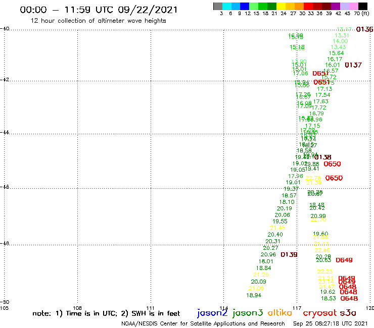Click wave height value 20.96
This screenshot has width=374, height=328.
268,255
